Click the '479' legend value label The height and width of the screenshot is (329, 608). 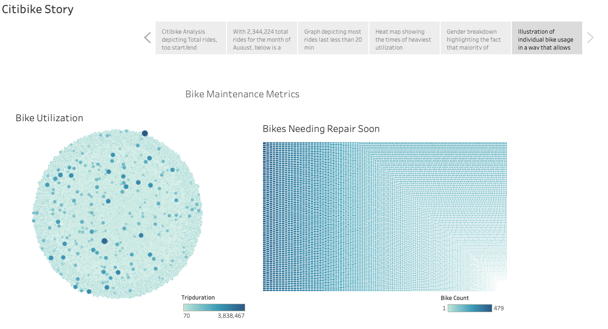click(x=498, y=308)
